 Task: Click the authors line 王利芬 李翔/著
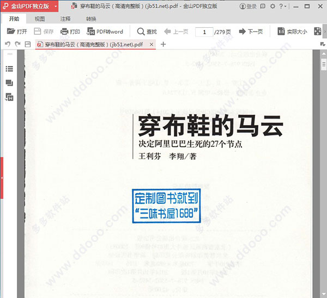(x=167, y=156)
